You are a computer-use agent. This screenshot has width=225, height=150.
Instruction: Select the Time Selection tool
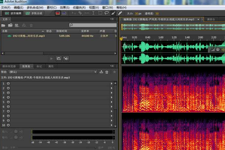tap(93, 13)
